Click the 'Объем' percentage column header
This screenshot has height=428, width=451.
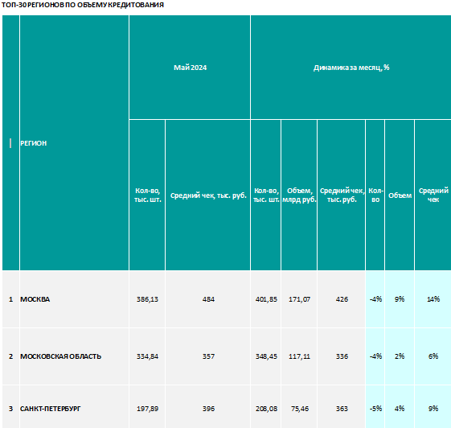pyautogui.click(x=400, y=195)
